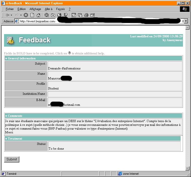Open the Back button history dropdown

click(12, 15)
